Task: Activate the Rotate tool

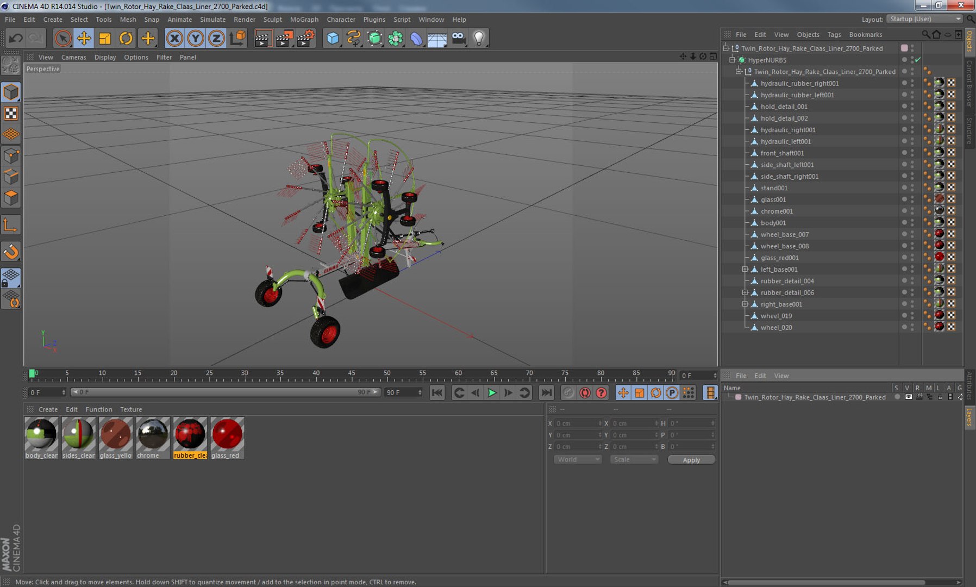Action: click(x=126, y=38)
